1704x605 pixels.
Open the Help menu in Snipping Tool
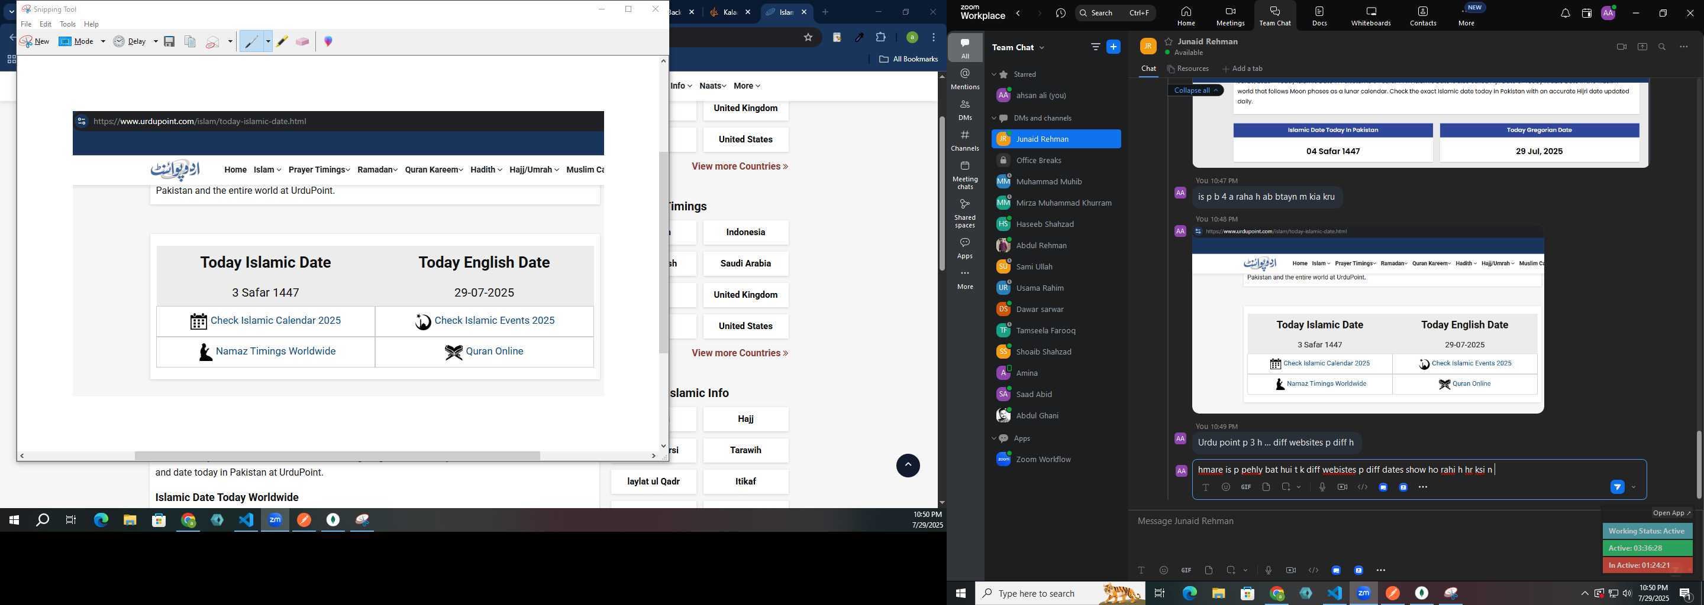(91, 24)
